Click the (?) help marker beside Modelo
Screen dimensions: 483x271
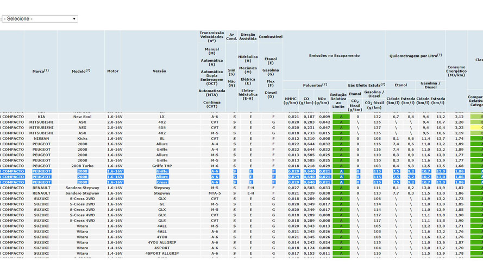pos(88,70)
